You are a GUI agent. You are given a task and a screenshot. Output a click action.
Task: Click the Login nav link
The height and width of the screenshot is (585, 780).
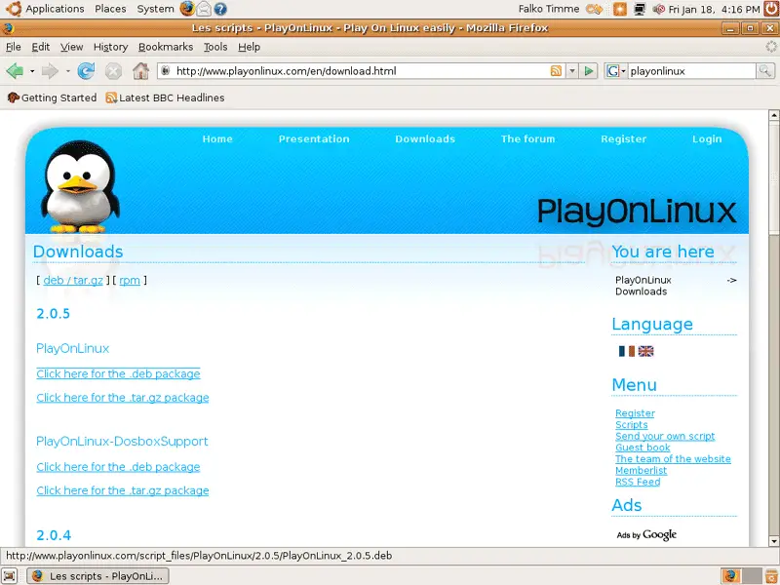[707, 138]
